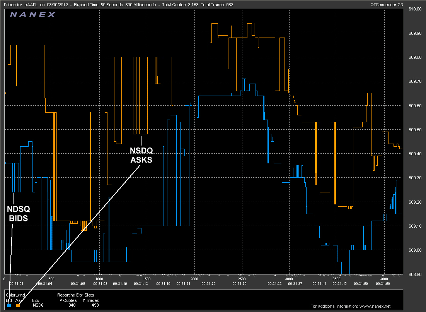Click the 09:31:45 time label
Viewport: 426px width, 312px height.
pos(340,284)
